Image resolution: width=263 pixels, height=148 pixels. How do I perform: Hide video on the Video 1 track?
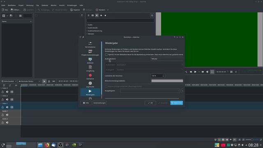12,107
